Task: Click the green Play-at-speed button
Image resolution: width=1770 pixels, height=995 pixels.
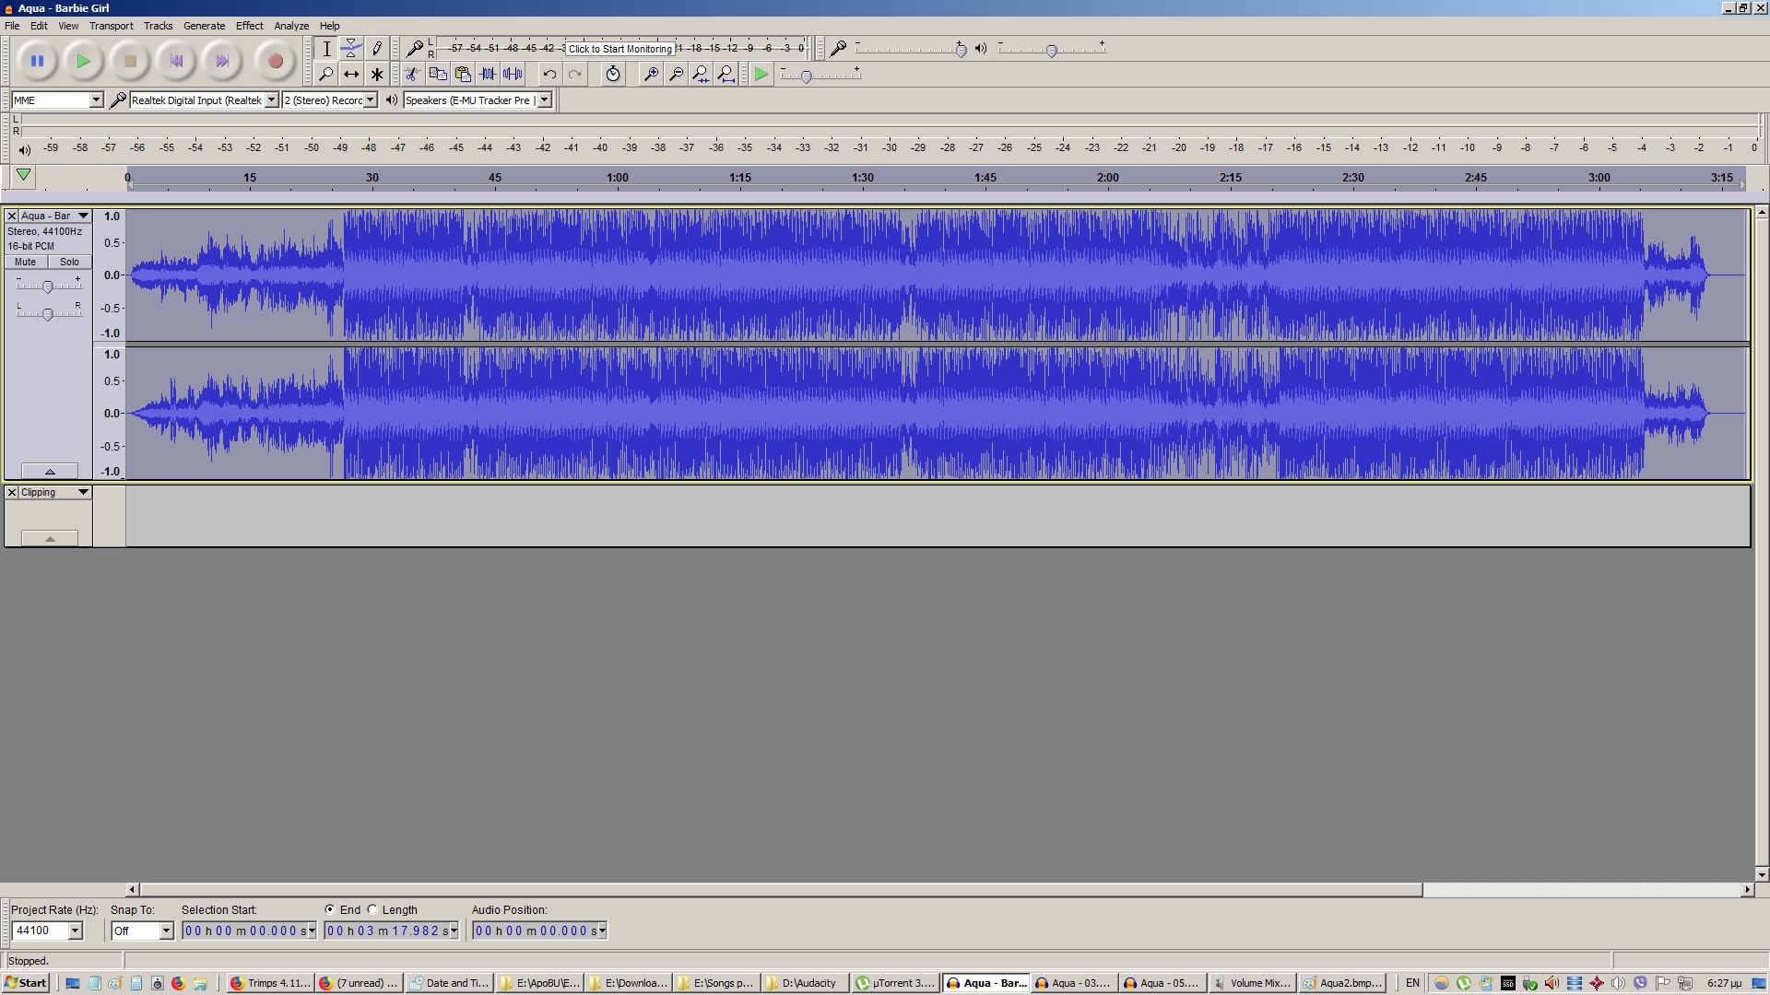Action: (x=761, y=75)
